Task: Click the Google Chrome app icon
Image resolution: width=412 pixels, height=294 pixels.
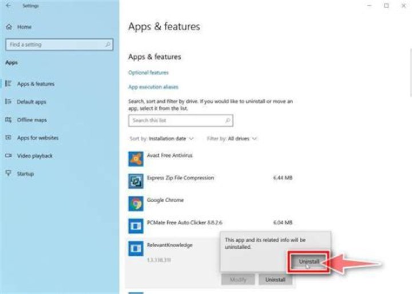Action: [136, 203]
